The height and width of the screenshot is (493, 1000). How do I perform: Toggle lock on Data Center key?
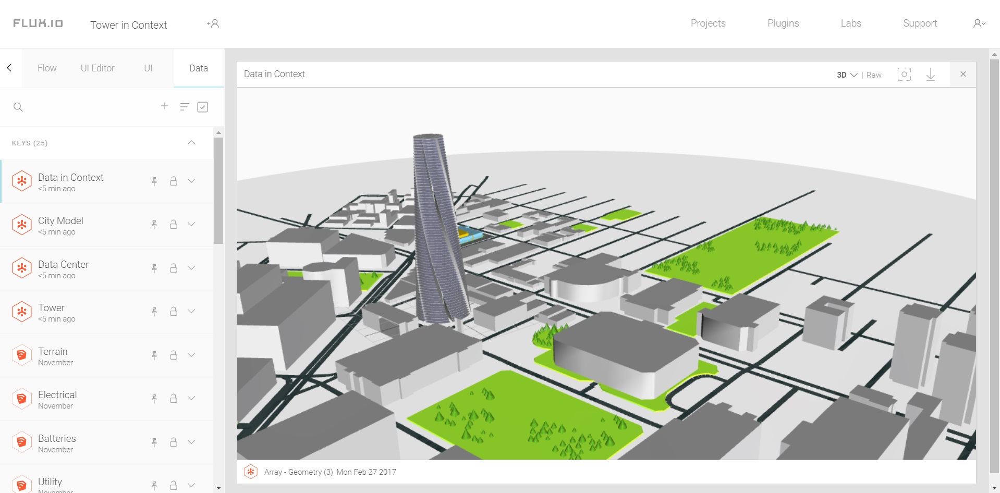(174, 268)
